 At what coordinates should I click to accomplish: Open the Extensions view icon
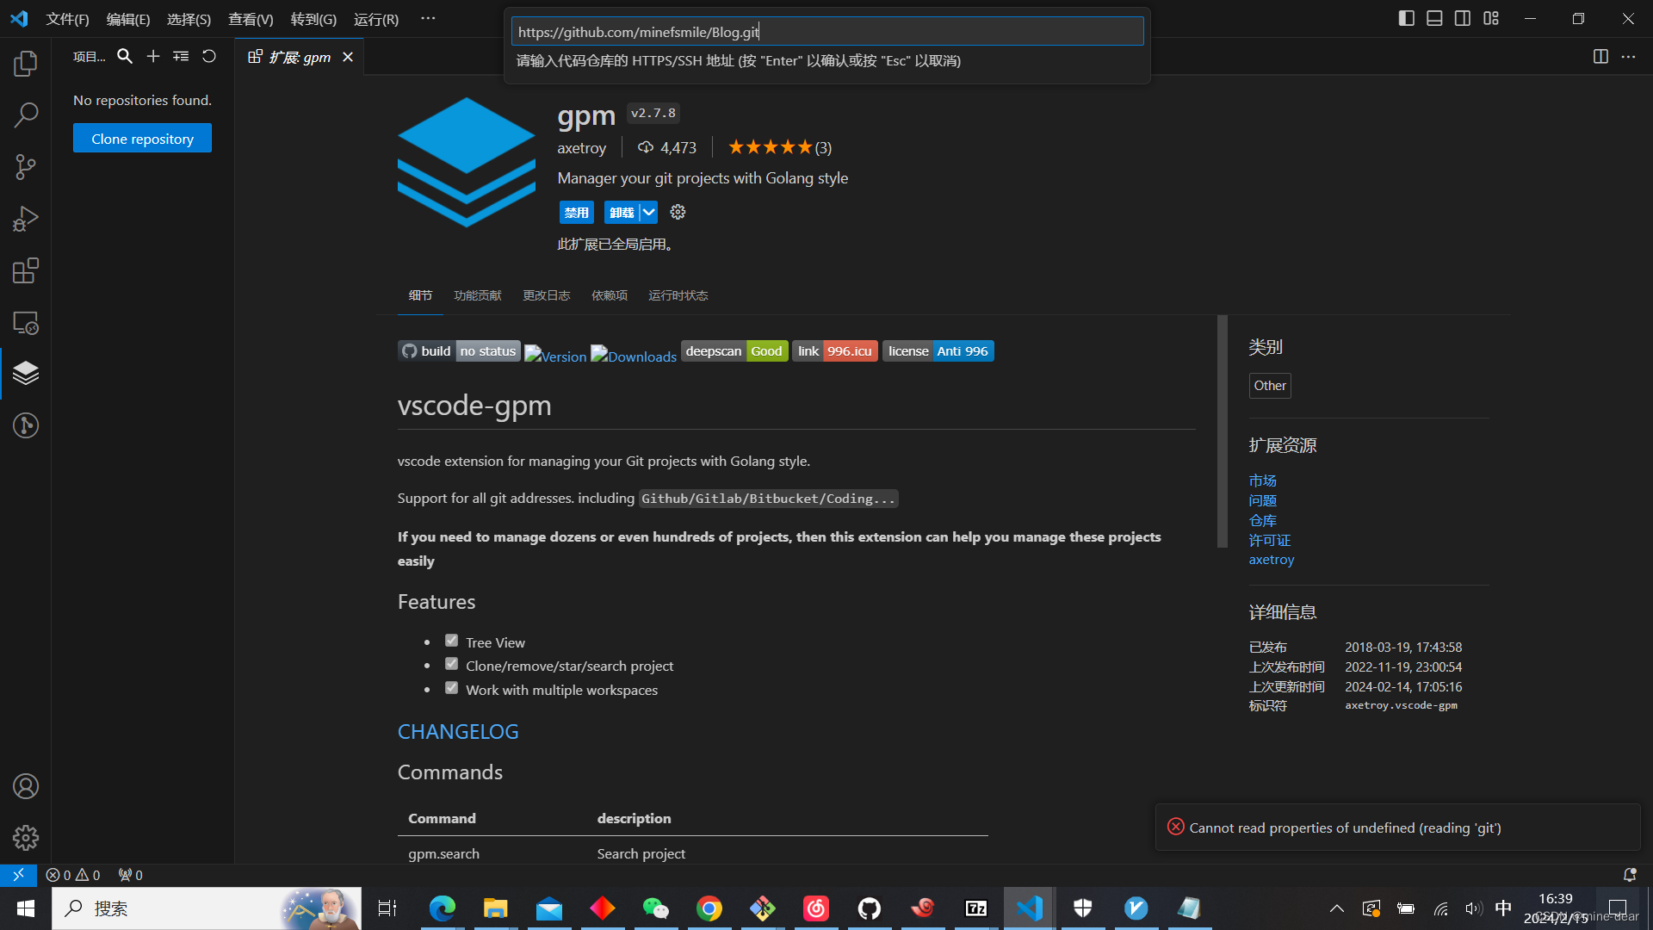[x=26, y=270]
